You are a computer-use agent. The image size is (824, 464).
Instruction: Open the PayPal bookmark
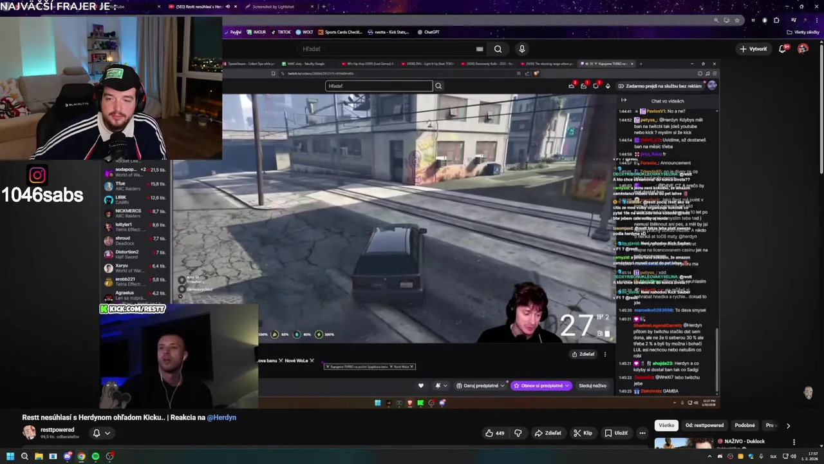click(x=233, y=32)
